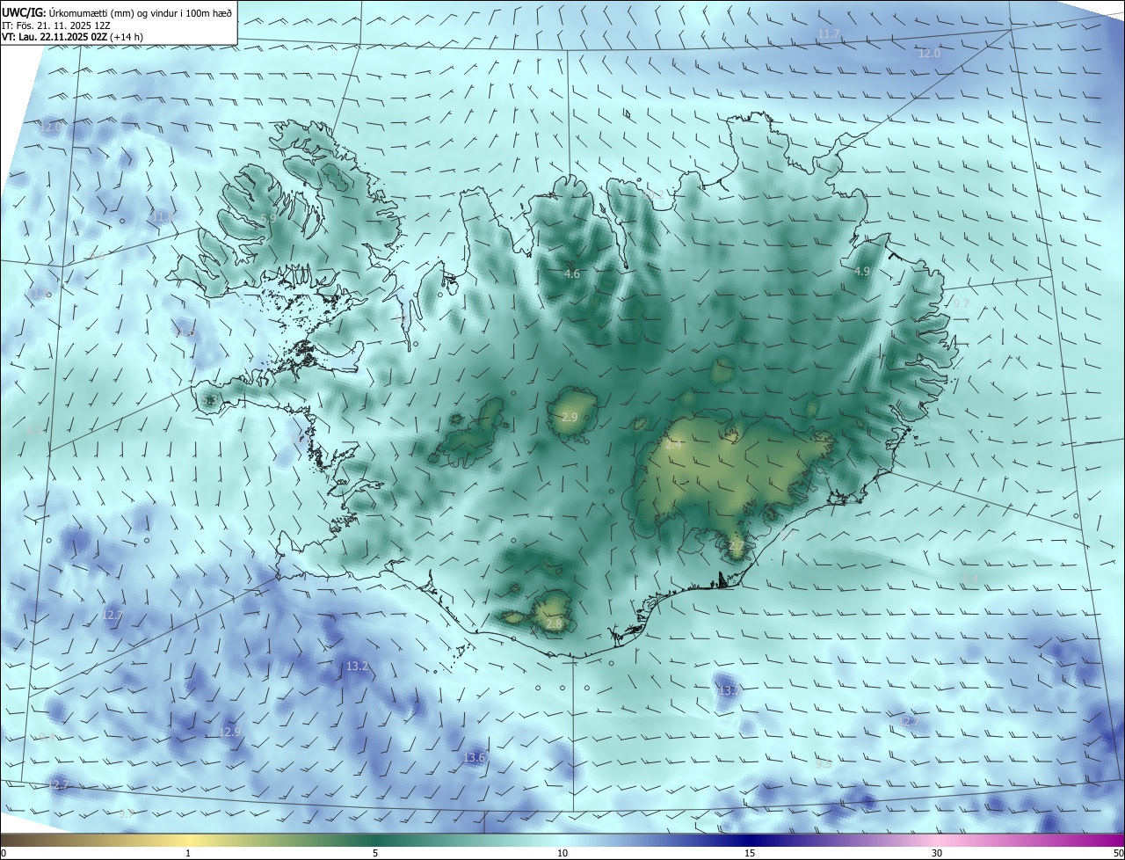
Task: Click the 11.8 value label
Action: coord(164,216)
